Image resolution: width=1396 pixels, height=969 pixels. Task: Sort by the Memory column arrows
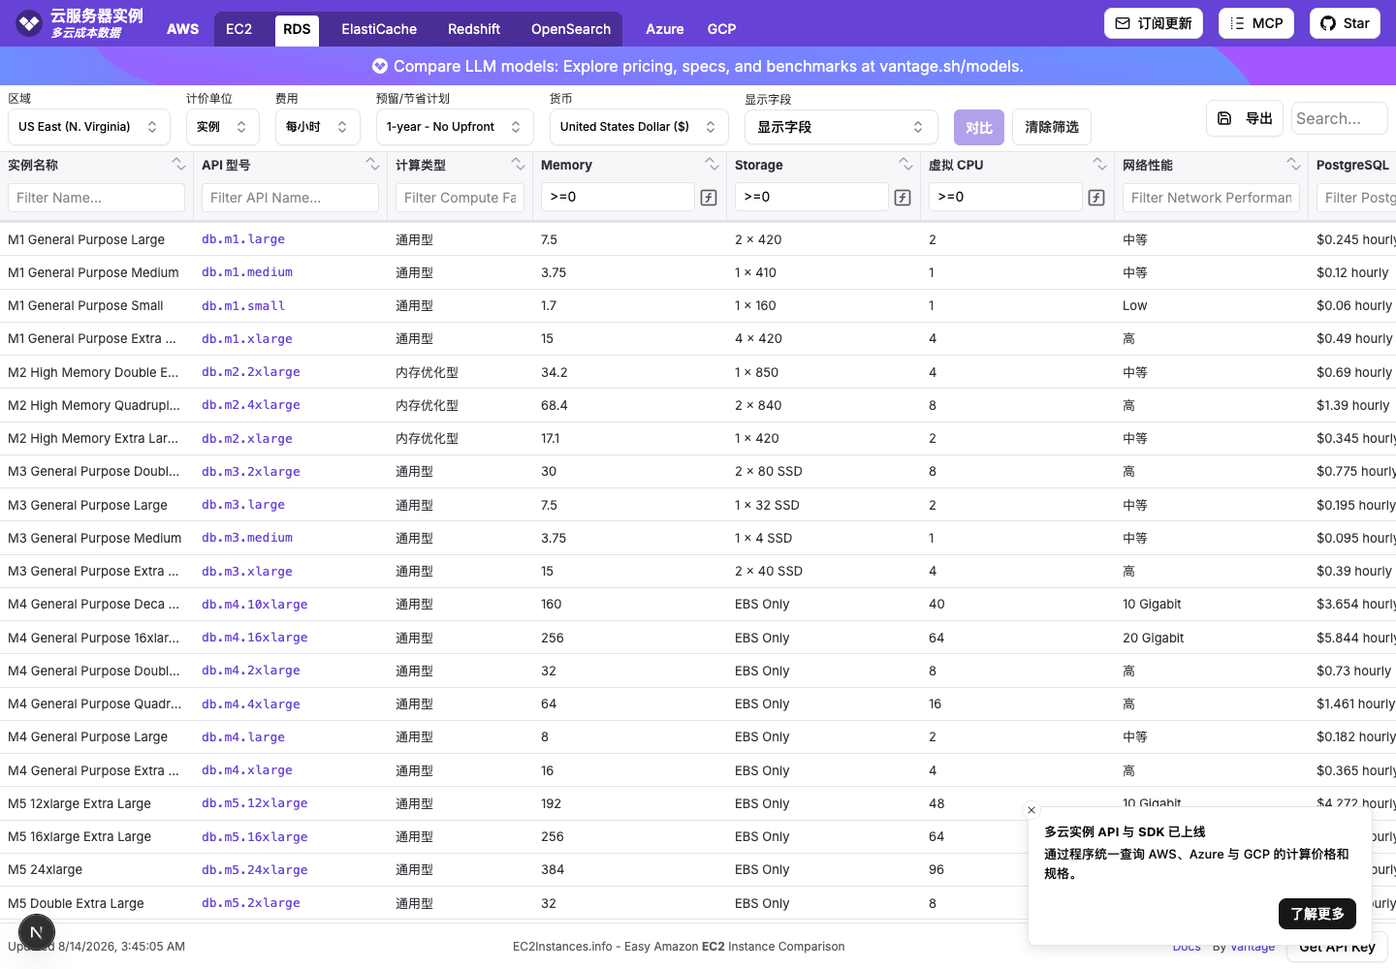[712, 164]
